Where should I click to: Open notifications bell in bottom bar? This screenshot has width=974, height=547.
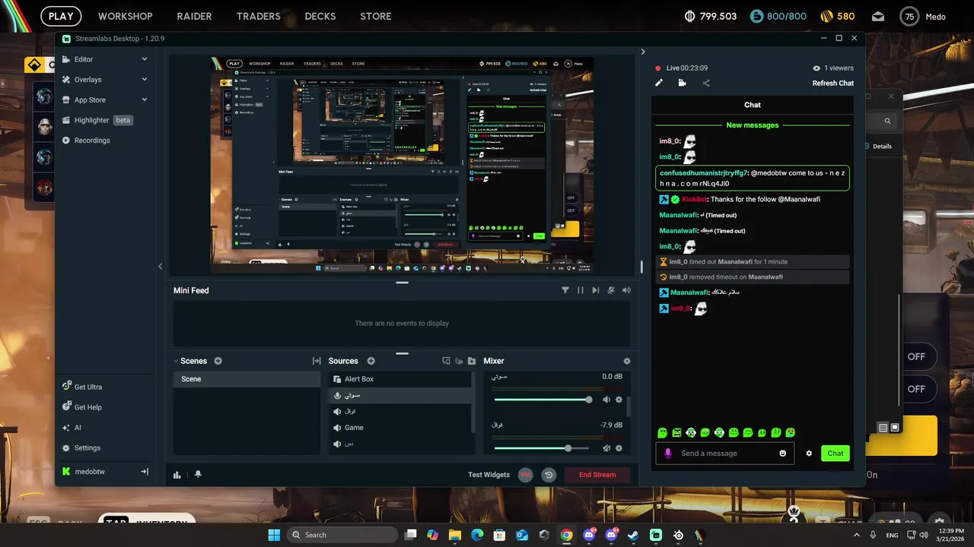198,475
